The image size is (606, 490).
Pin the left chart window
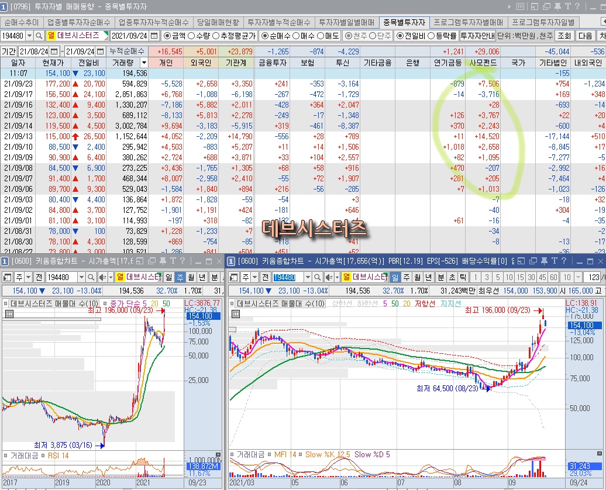click(x=163, y=261)
